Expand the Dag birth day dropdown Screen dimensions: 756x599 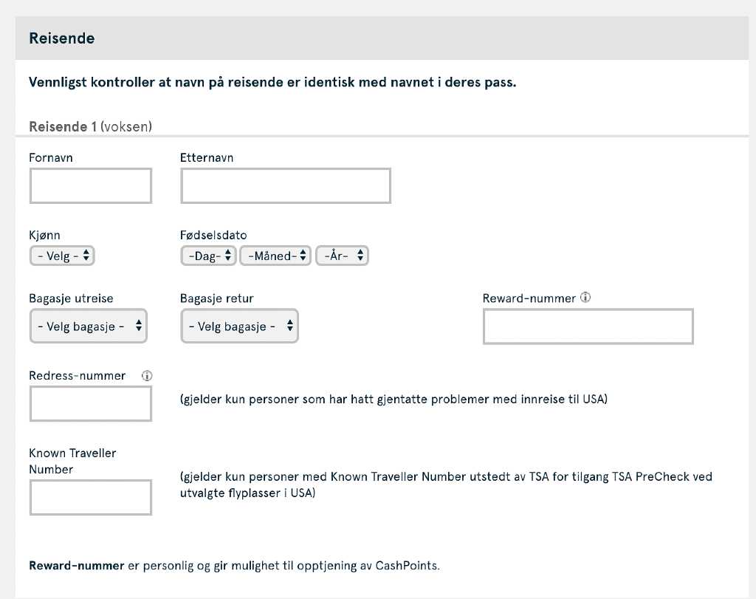[x=208, y=256]
